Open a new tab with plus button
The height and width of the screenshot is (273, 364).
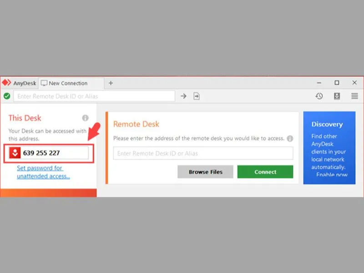(111, 83)
